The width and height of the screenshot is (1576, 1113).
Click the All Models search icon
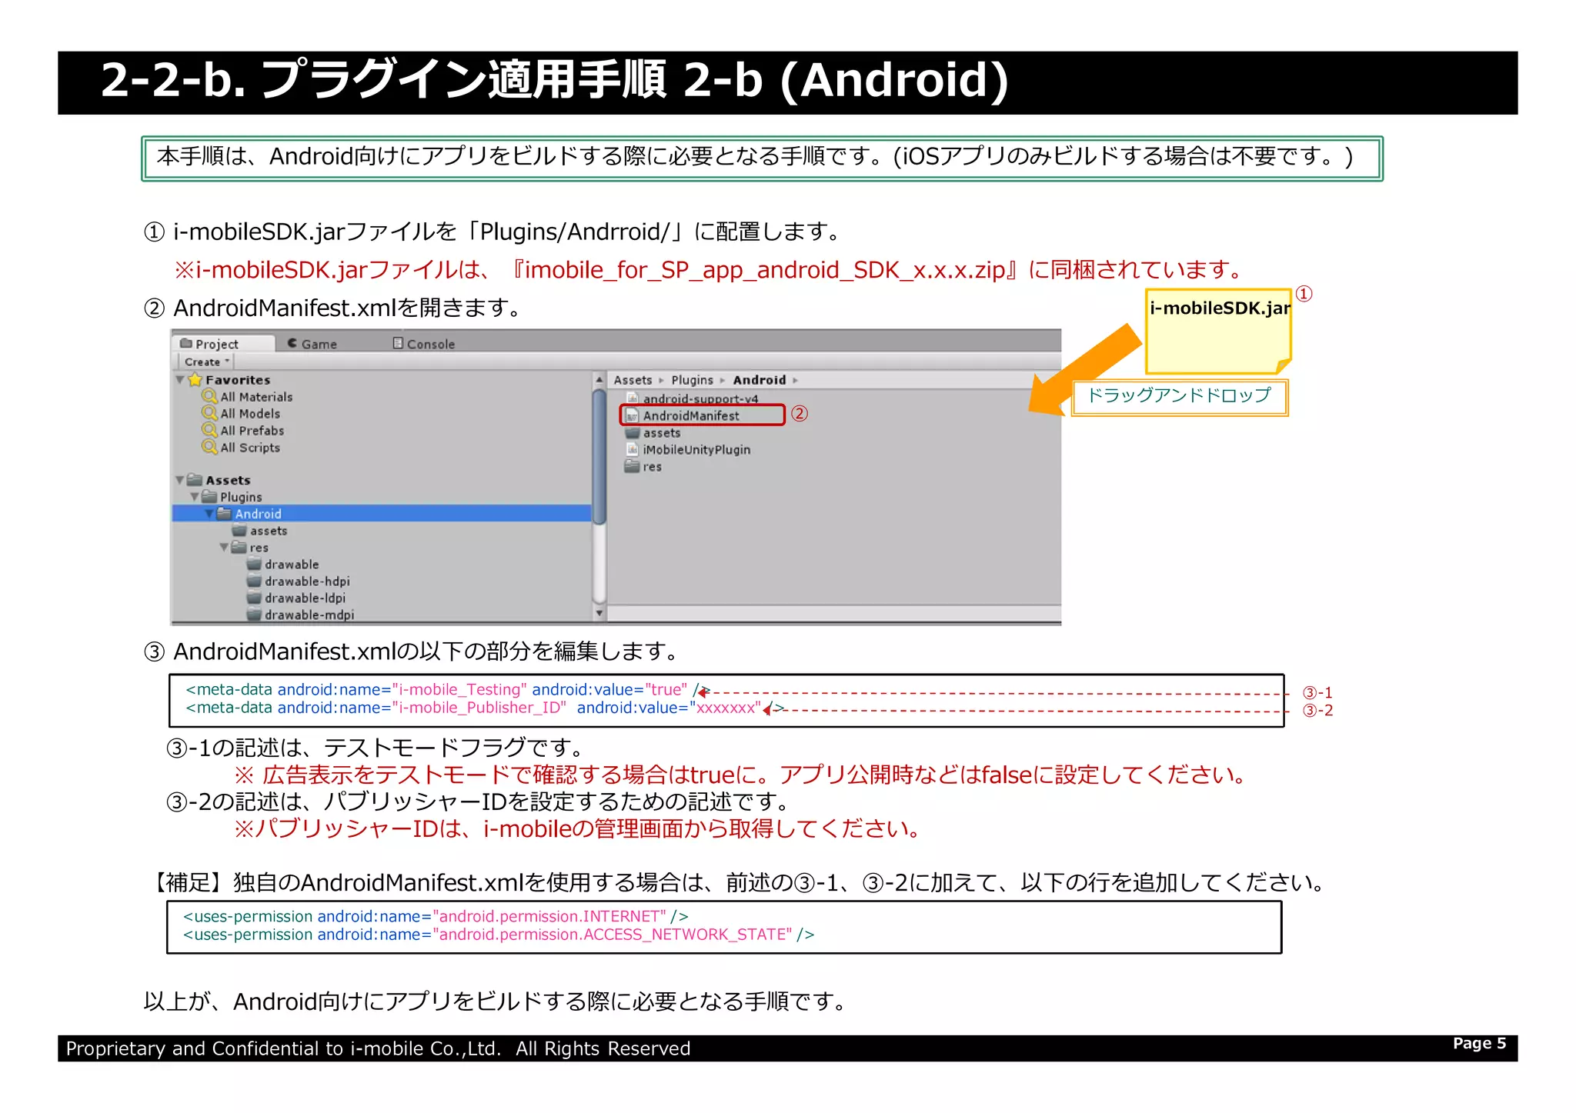click(209, 413)
